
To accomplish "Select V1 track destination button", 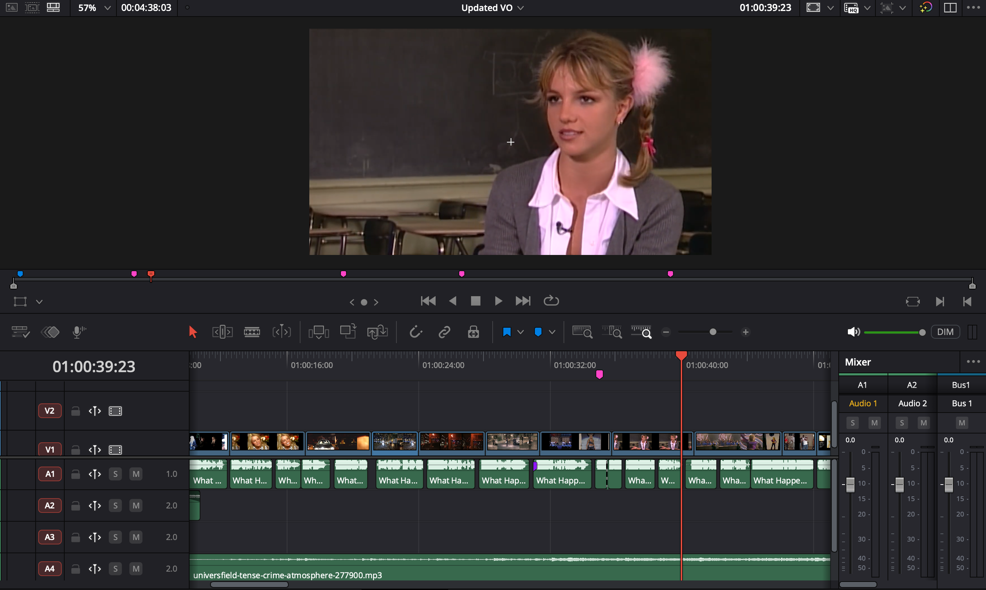I will (50, 450).
